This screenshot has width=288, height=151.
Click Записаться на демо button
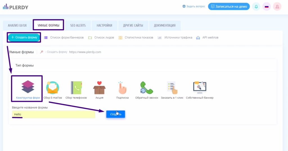229,6
